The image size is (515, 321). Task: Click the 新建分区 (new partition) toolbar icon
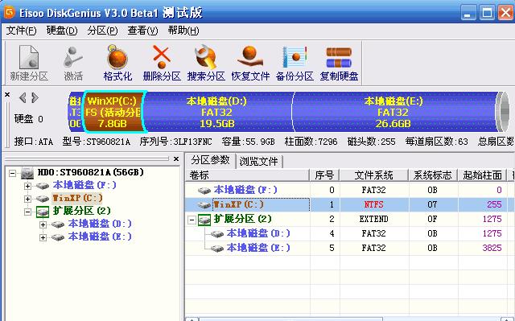pyautogui.click(x=29, y=63)
